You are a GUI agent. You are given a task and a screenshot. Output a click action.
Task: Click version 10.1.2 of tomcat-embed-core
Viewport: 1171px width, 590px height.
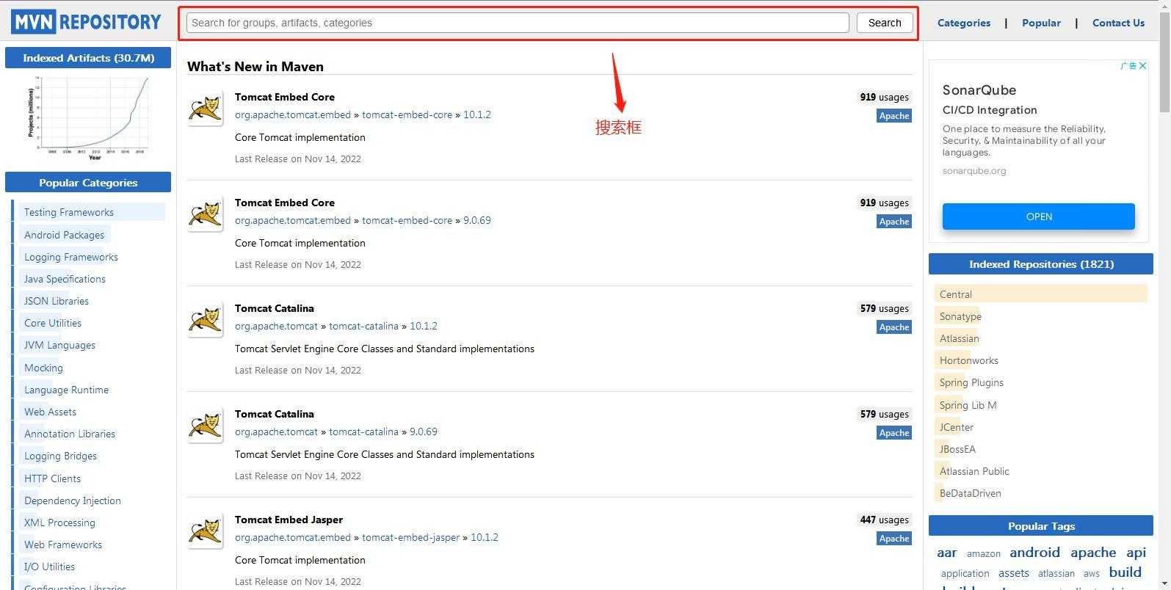tap(477, 114)
